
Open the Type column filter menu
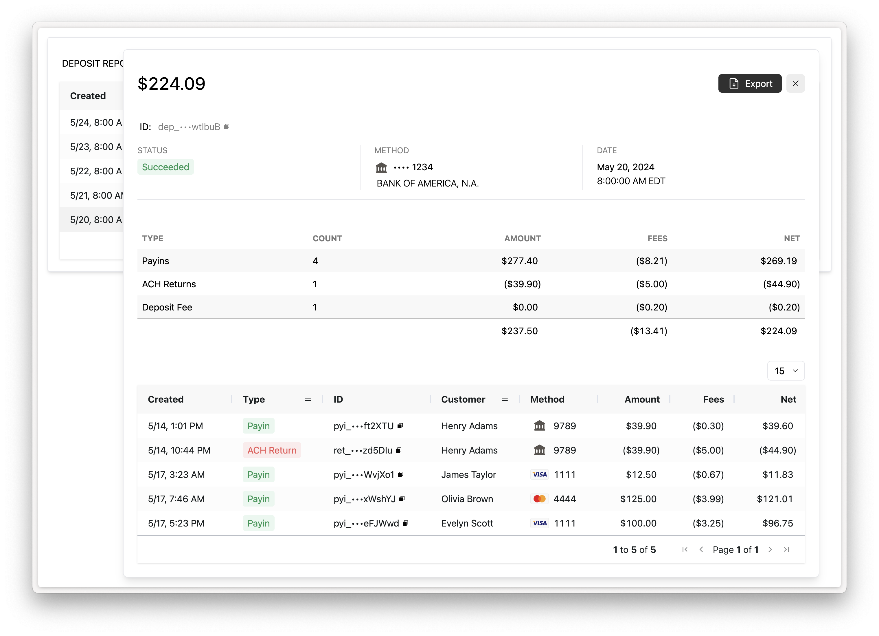pyautogui.click(x=308, y=399)
